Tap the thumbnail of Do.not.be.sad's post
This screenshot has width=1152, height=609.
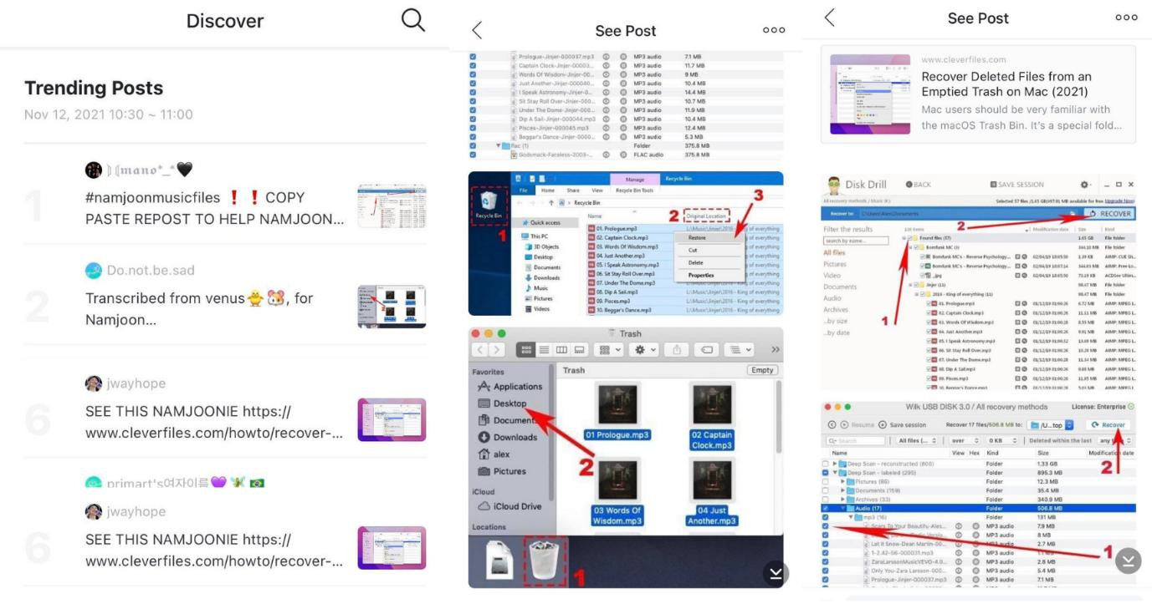pos(392,307)
